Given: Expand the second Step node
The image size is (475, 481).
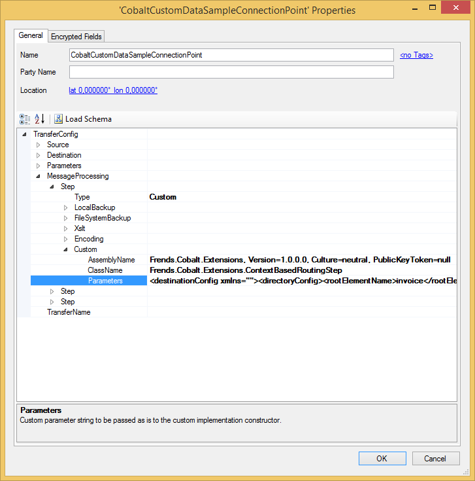Looking at the screenshot, I should pyautogui.click(x=52, y=291).
